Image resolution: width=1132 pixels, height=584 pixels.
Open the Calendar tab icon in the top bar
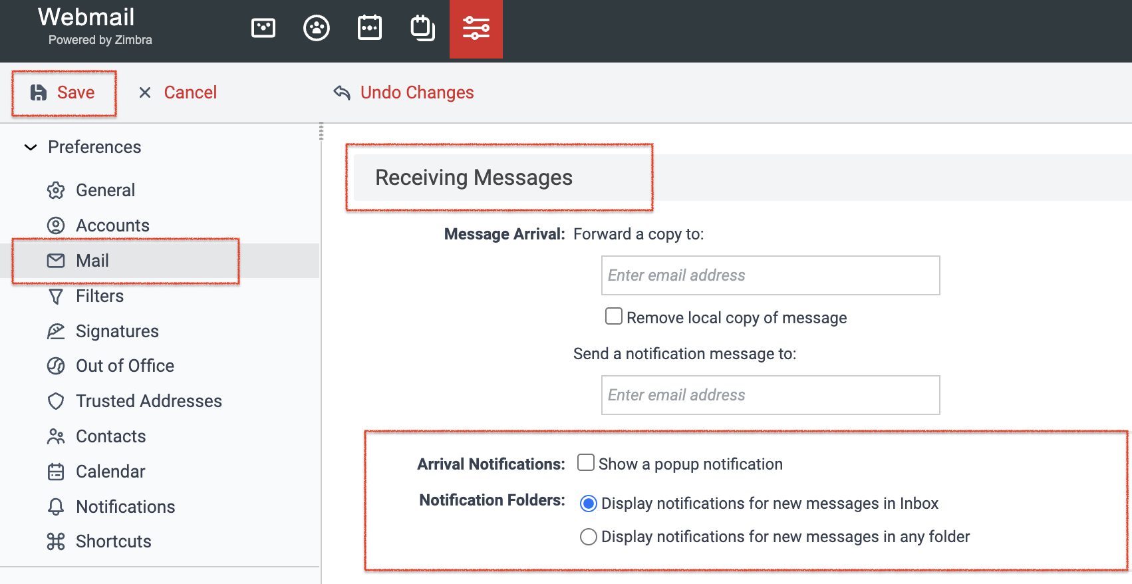[370, 28]
